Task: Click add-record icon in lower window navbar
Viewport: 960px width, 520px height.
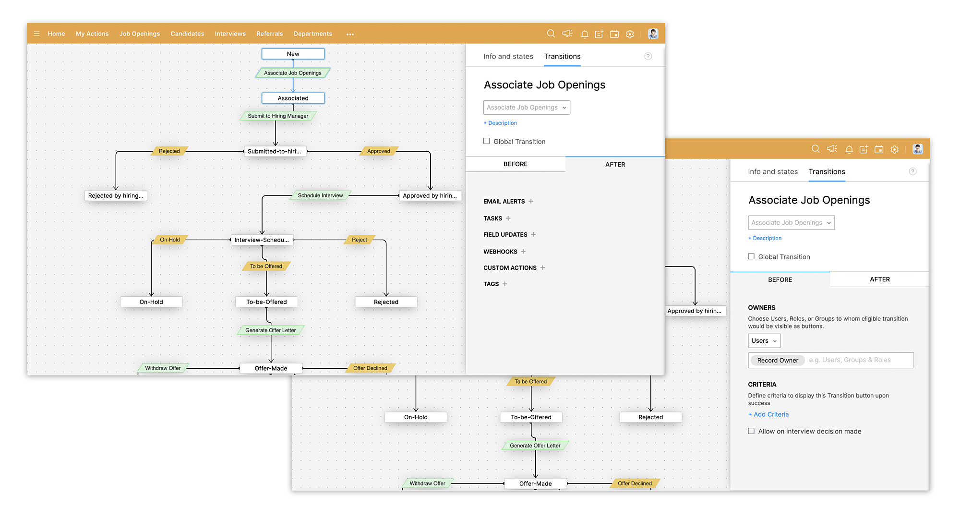Action: [x=864, y=149]
